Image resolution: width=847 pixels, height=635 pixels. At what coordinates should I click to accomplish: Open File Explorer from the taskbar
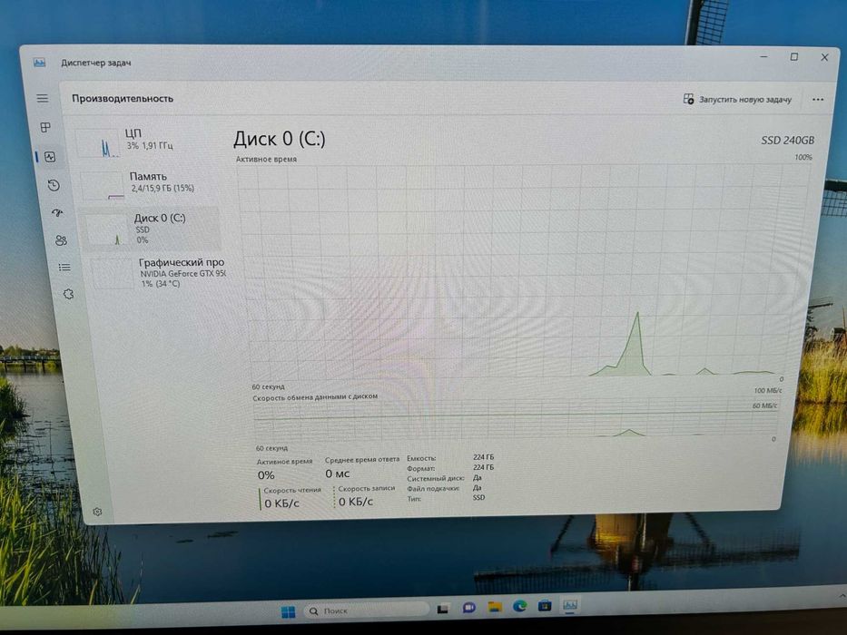(x=495, y=607)
